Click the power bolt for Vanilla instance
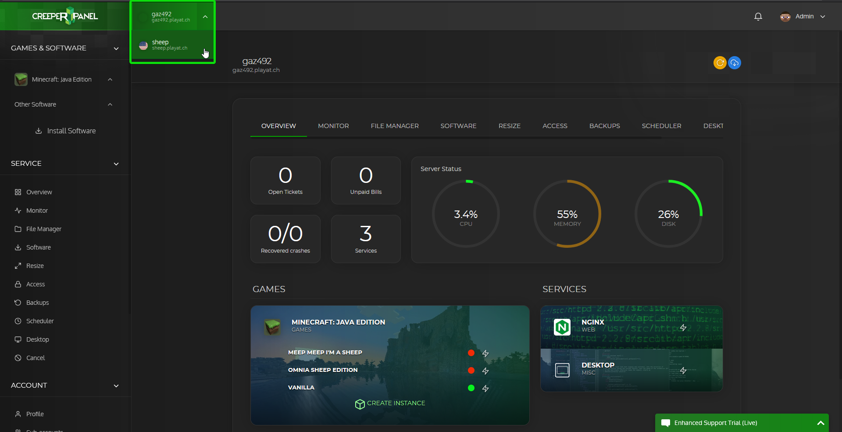The image size is (842, 432). [485, 389]
